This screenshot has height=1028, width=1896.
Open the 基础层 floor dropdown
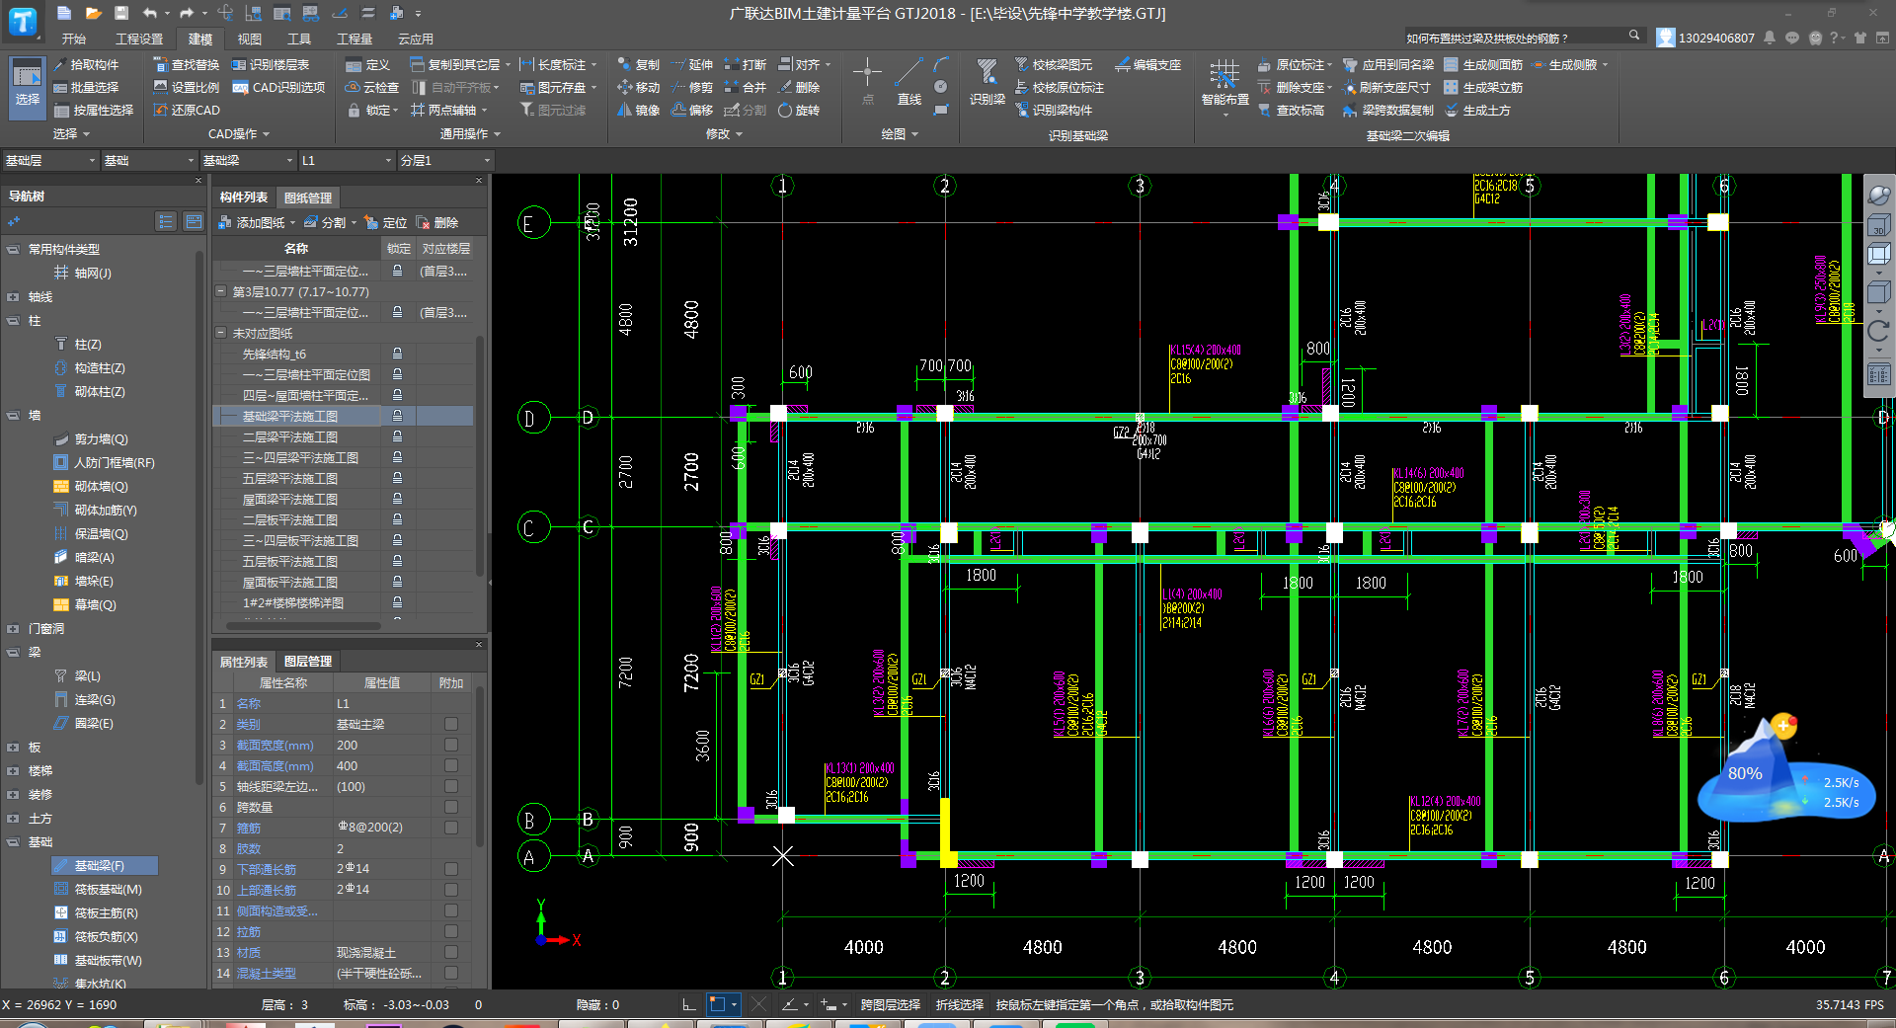(x=50, y=160)
